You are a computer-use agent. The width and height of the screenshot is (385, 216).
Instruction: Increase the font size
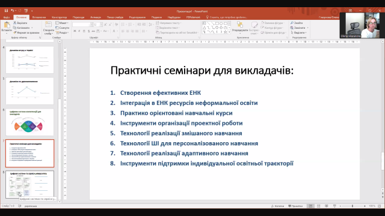tap(105, 25)
